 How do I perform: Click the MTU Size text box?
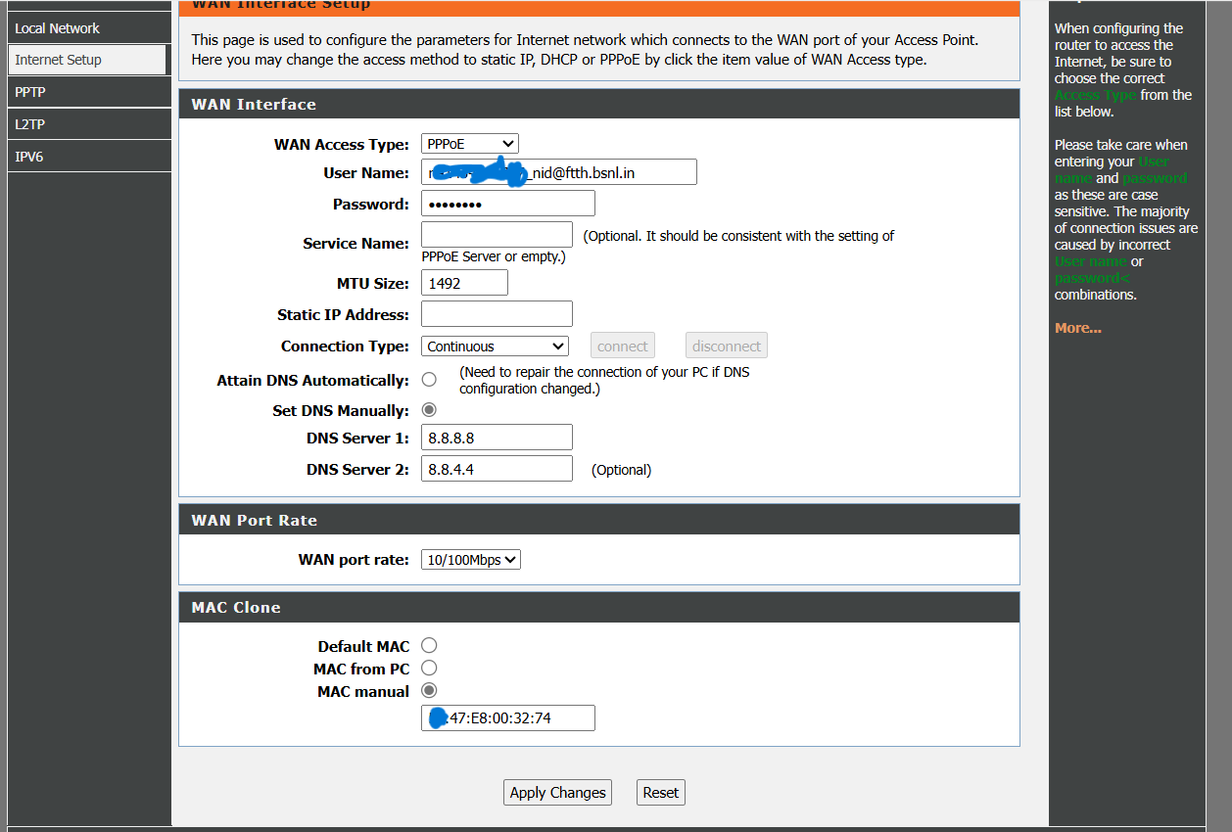point(464,283)
